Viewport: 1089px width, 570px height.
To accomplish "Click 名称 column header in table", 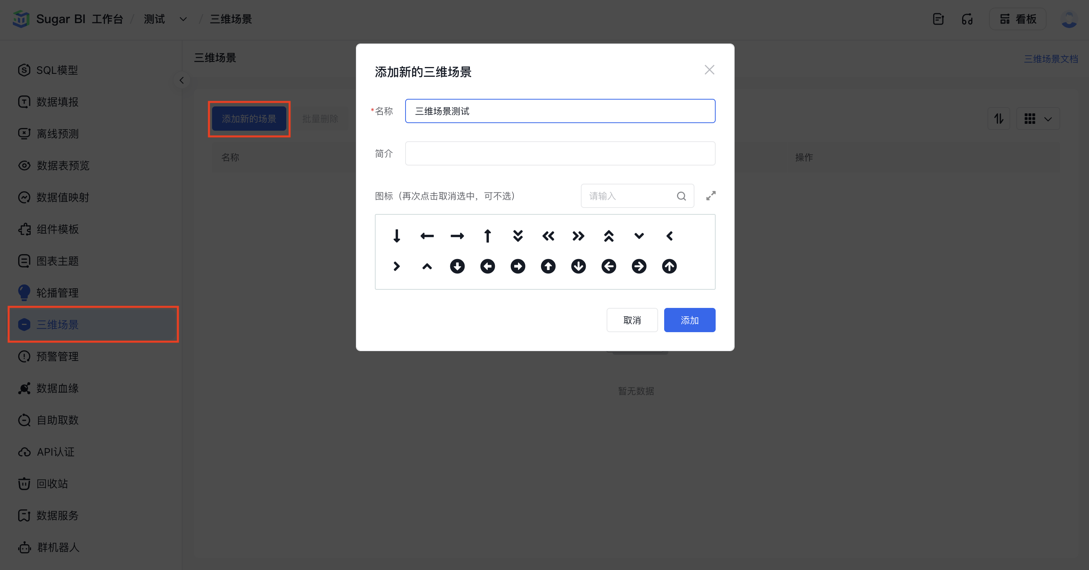I will [230, 157].
